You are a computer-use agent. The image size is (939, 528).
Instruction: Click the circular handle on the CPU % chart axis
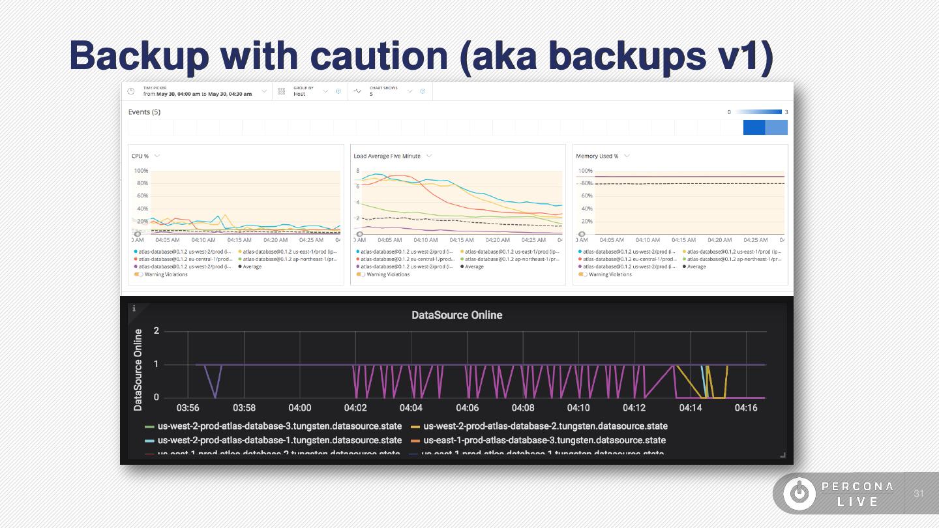coord(138,234)
